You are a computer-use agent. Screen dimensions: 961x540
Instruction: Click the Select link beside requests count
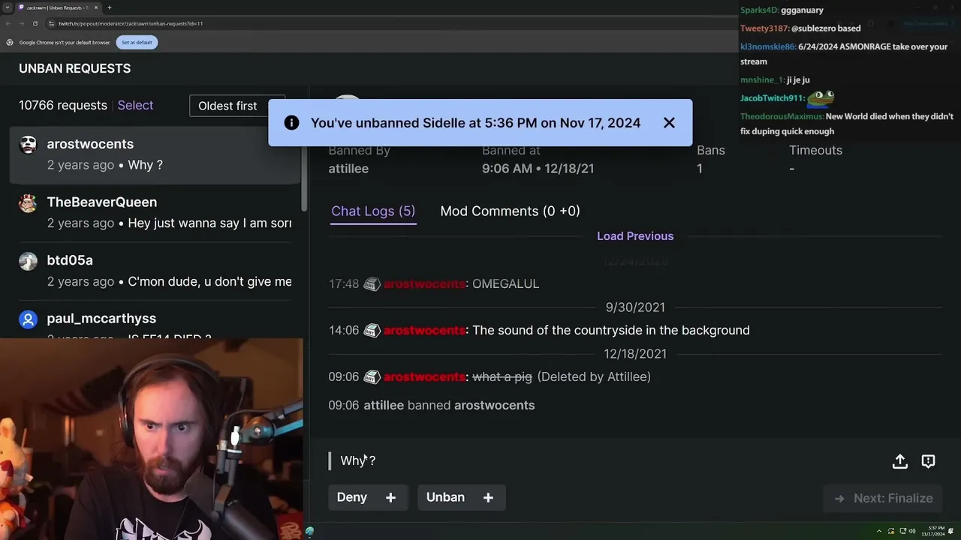135,105
